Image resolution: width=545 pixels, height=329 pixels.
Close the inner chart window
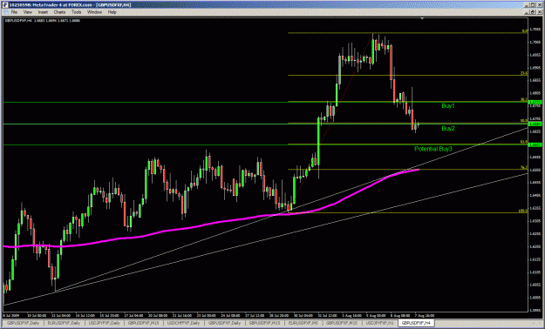(x=540, y=12)
